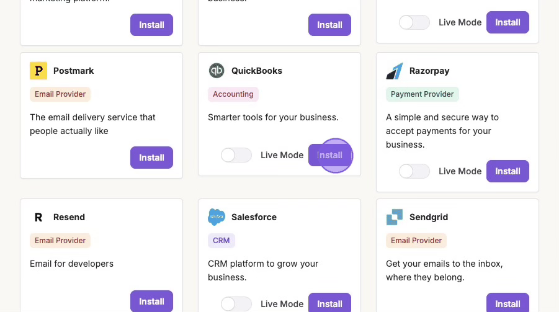Click the Email Provider tag on Postmark

(60, 94)
